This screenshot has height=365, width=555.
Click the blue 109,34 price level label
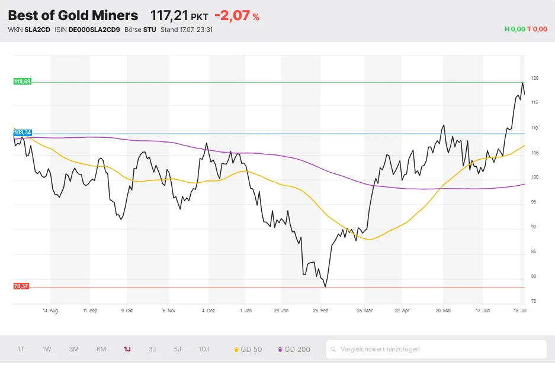coord(22,133)
